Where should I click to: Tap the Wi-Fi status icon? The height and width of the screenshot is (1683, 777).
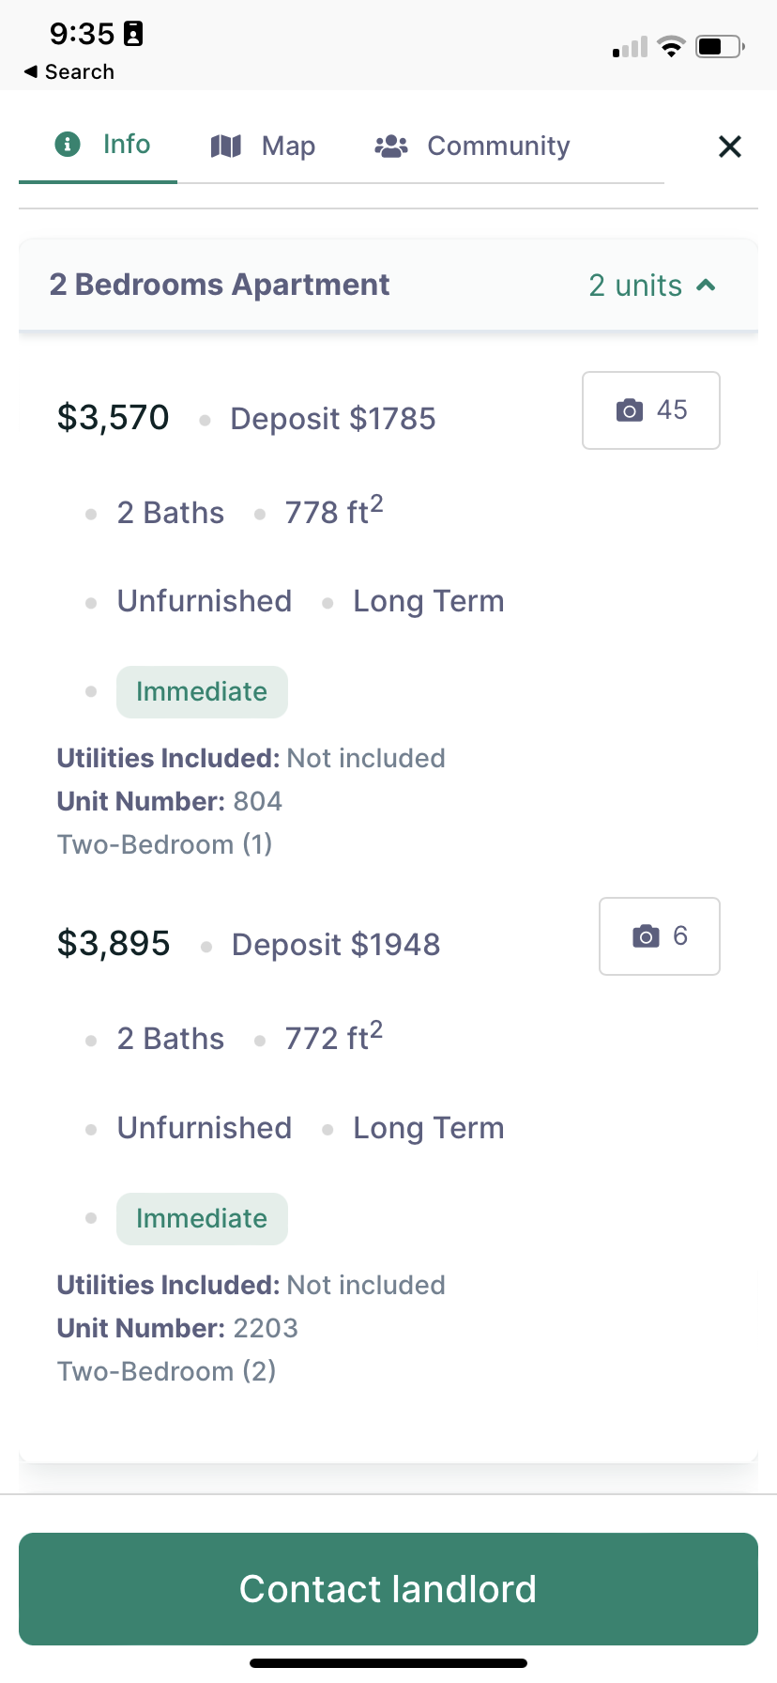coord(672,47)
